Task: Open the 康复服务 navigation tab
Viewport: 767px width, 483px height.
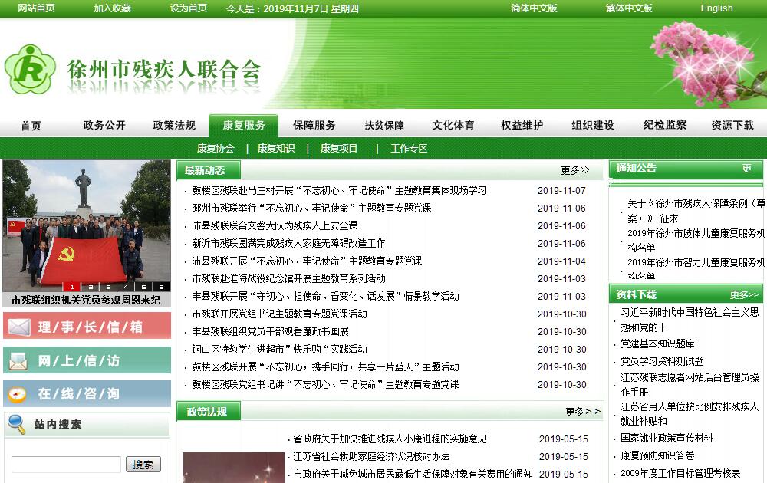Action: [x=244, y=125]
